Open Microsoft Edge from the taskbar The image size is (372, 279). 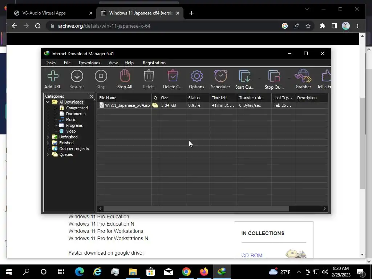point(80,272)
